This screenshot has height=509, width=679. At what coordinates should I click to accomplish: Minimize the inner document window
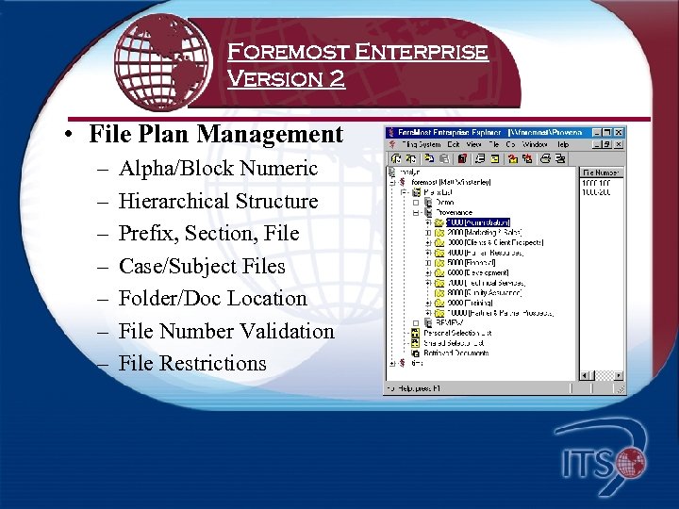click(597, 144)
